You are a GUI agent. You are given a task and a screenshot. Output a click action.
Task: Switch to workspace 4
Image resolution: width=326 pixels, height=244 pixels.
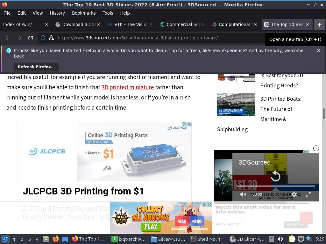(x=37, y=239)
